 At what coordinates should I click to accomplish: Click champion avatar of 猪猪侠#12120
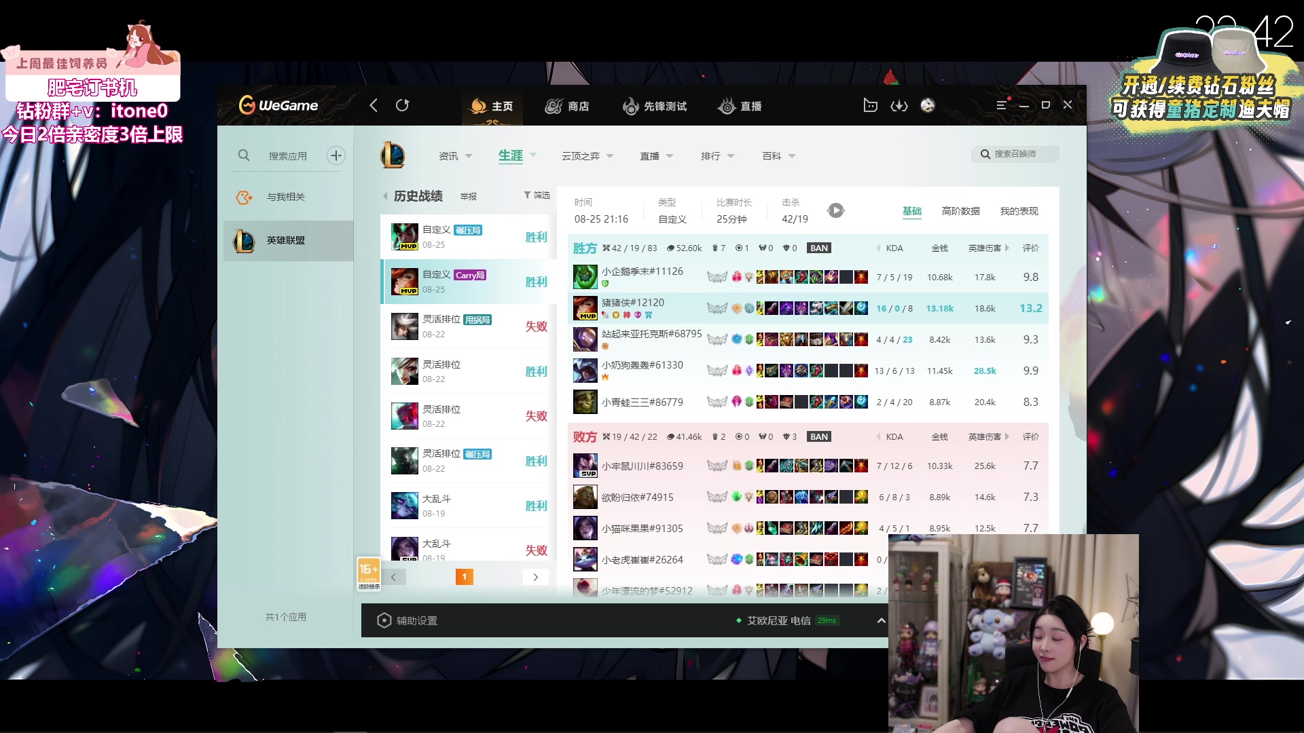click(x=585, y=308)
